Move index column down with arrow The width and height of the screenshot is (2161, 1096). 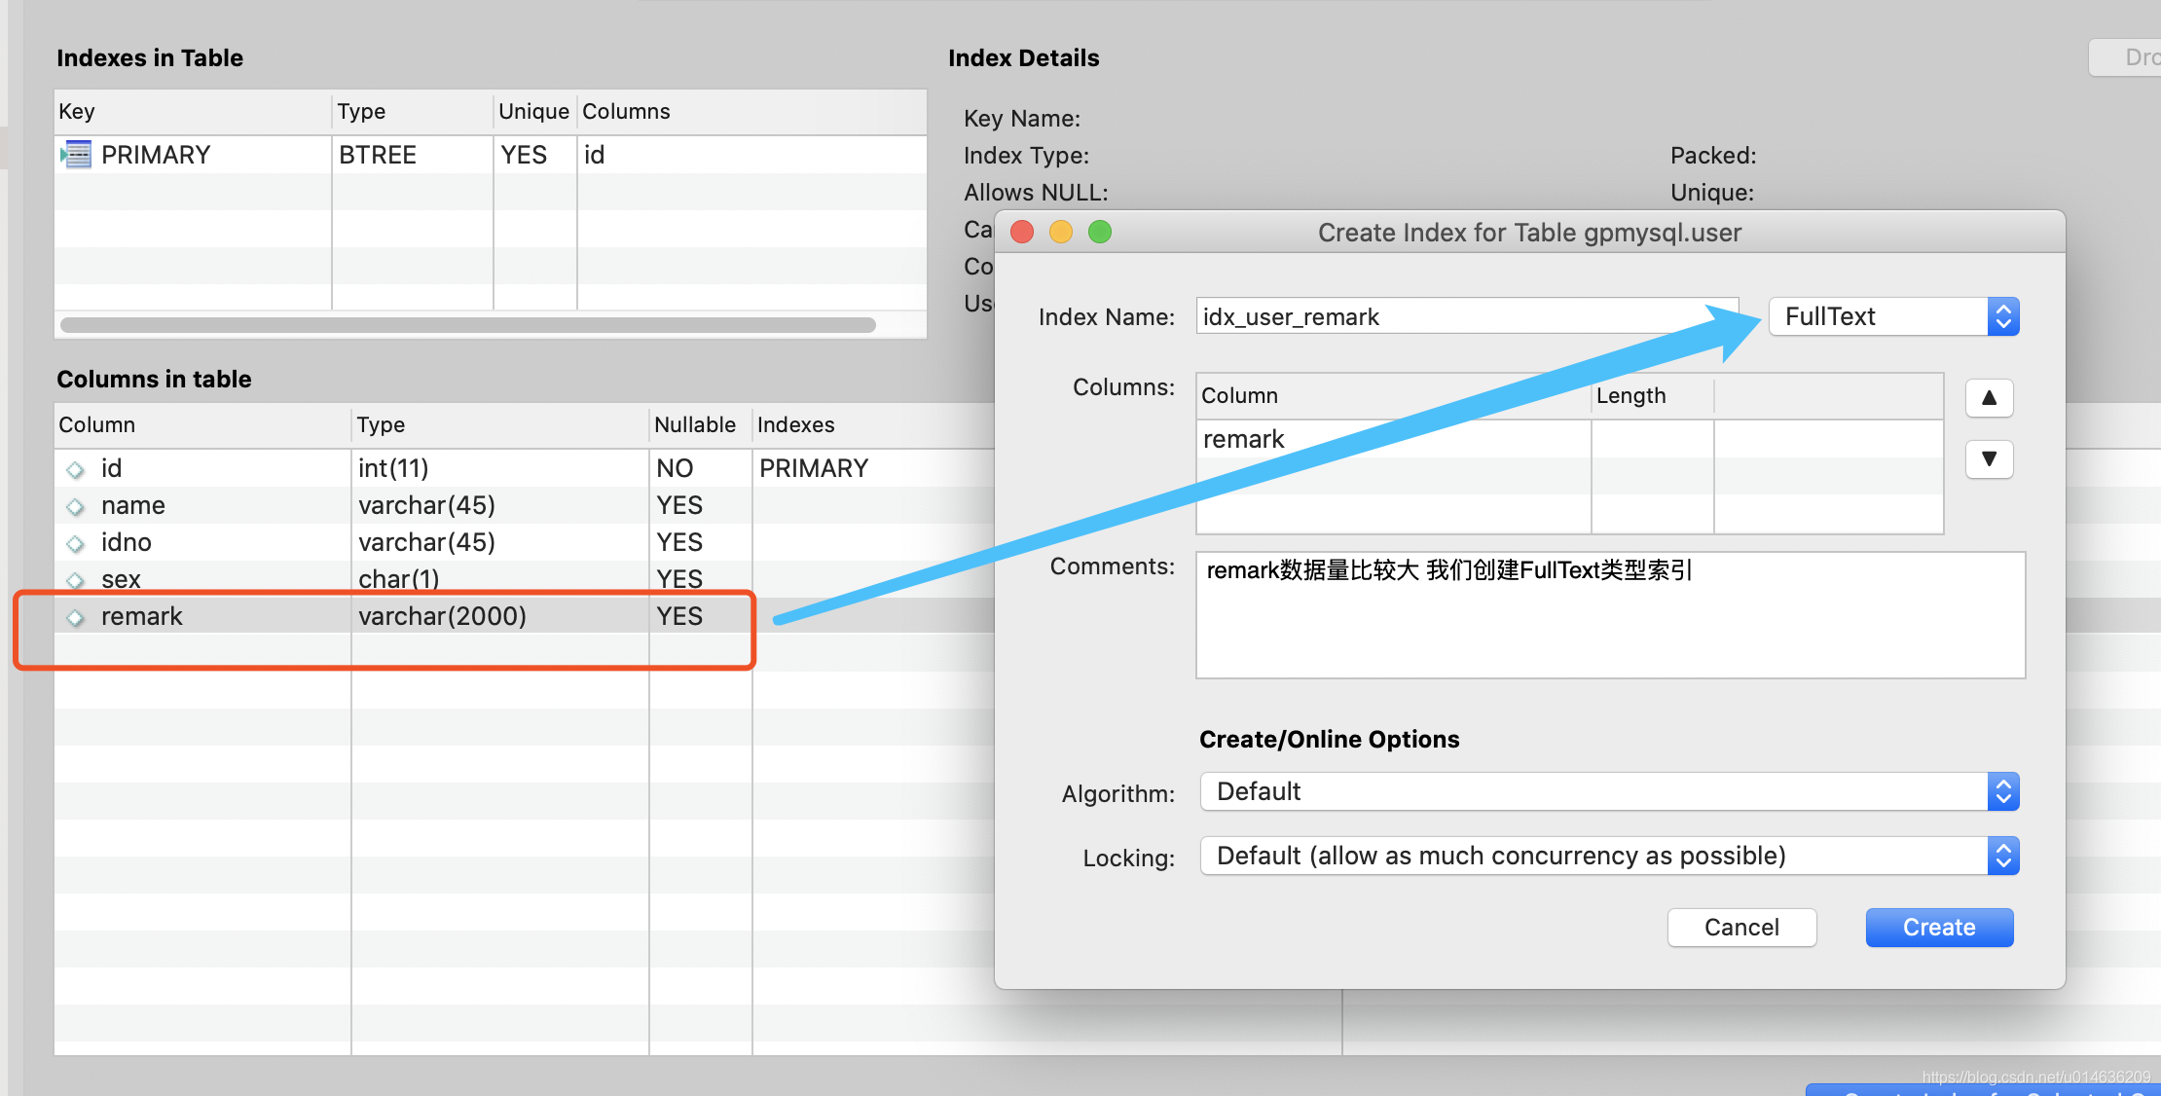click(x=1989, y=458)
